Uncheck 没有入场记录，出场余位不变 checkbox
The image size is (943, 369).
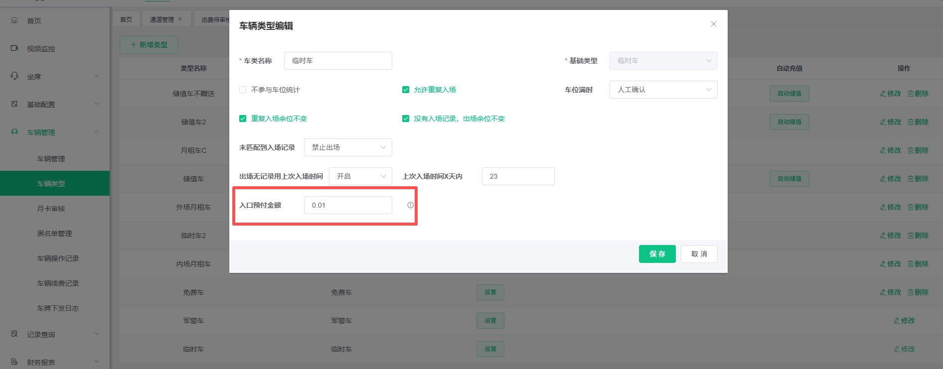coord(406,119)
